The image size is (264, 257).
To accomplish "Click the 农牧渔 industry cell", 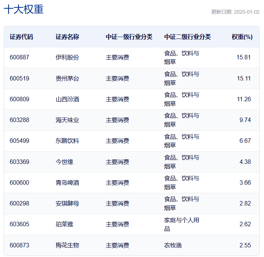I will (x=173, y=245).
